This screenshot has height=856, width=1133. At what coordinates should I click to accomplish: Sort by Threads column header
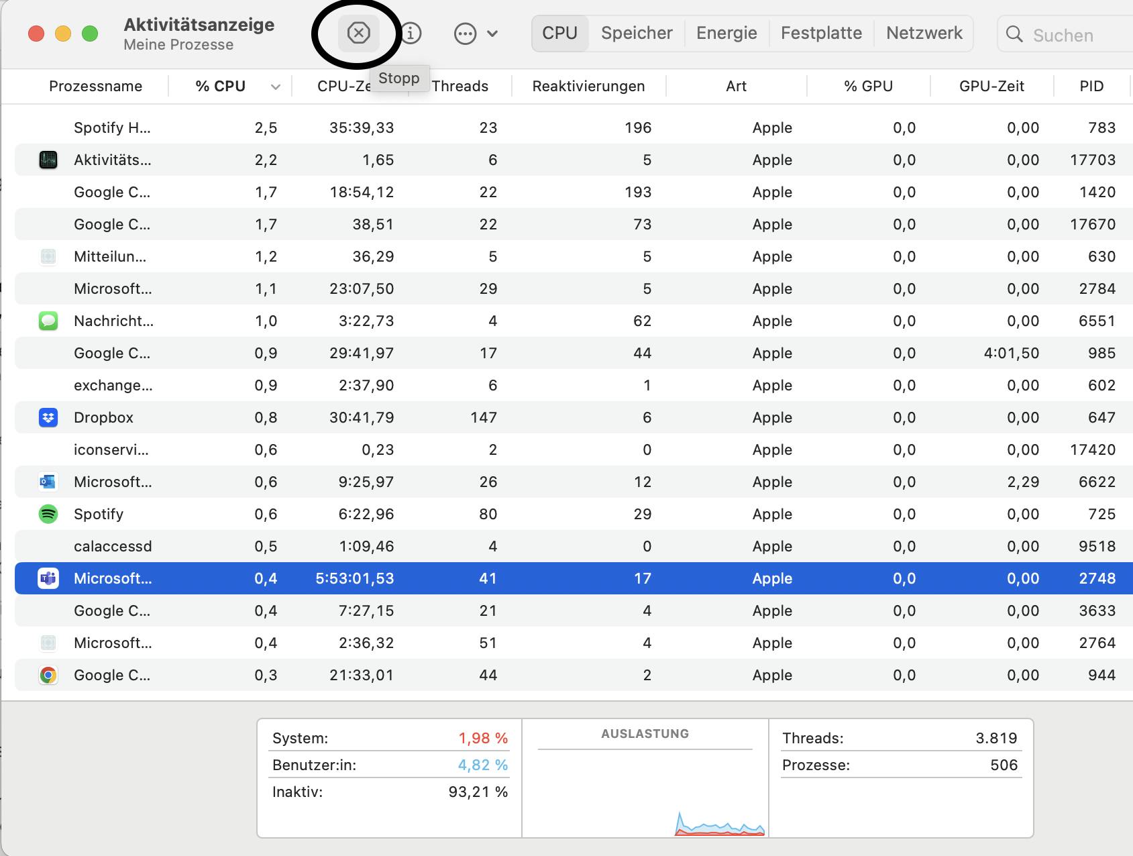pyautogui.click(x=460, y=86)
